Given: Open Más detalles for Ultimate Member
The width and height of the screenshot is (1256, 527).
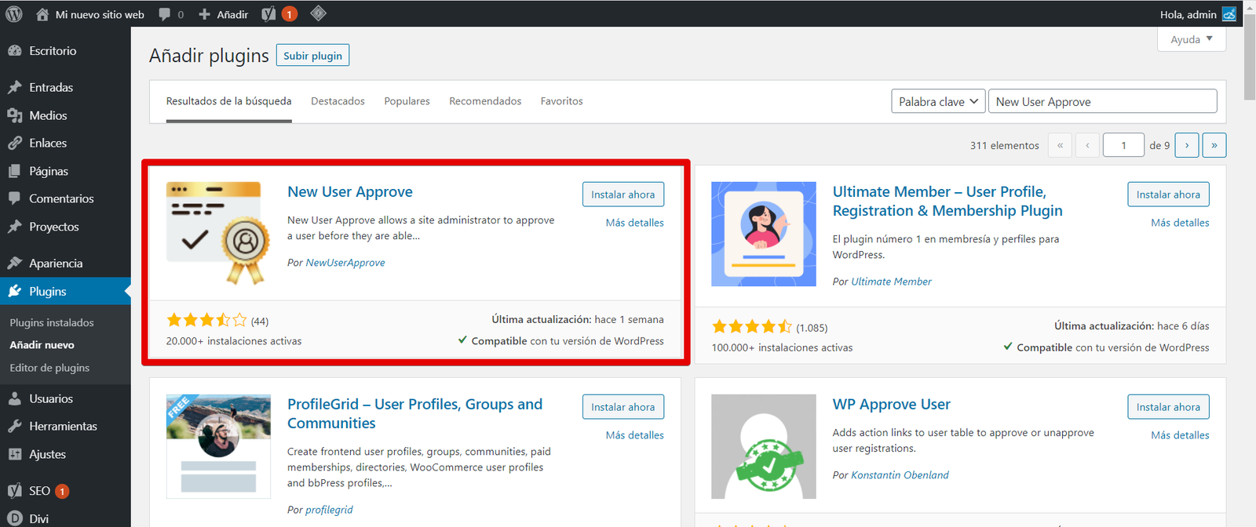Looking at the screenshot, I should pyautogui.click(x=1180, y=223).
